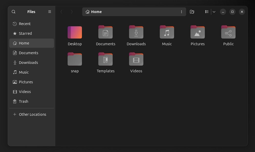Open Videos in the sidebar

point(31,92)
